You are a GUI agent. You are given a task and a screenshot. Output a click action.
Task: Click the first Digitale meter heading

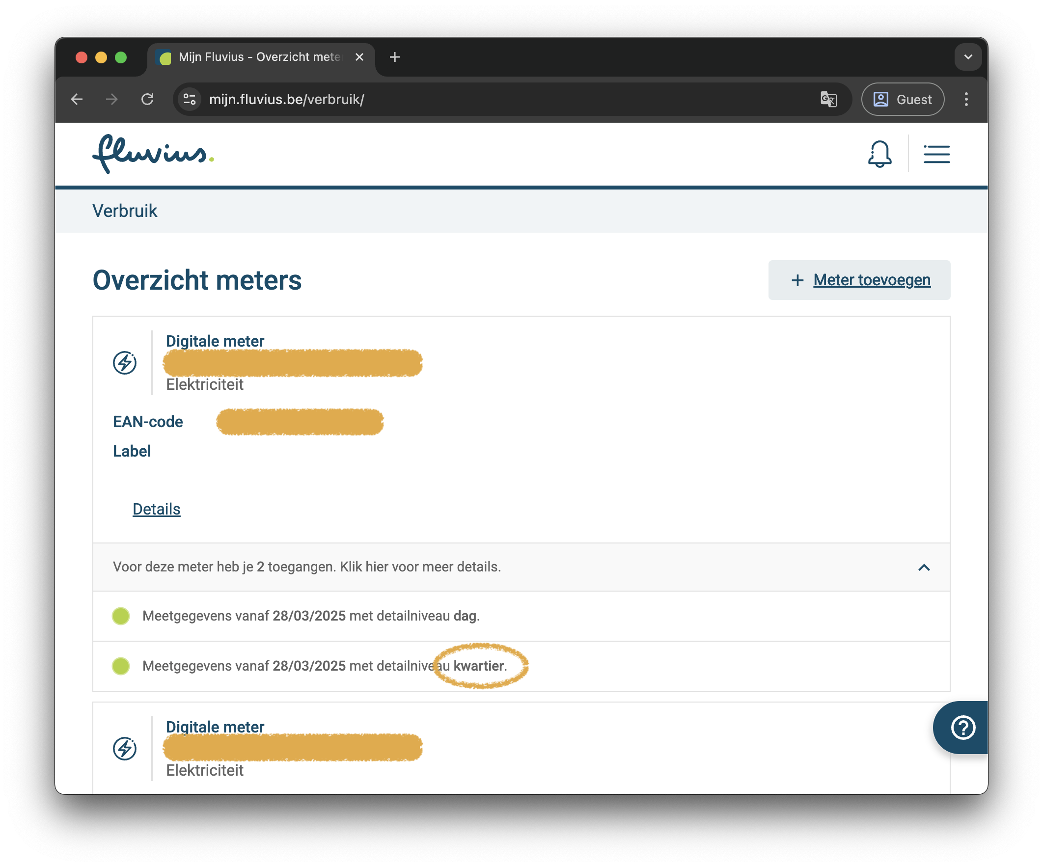pos(215,341)
